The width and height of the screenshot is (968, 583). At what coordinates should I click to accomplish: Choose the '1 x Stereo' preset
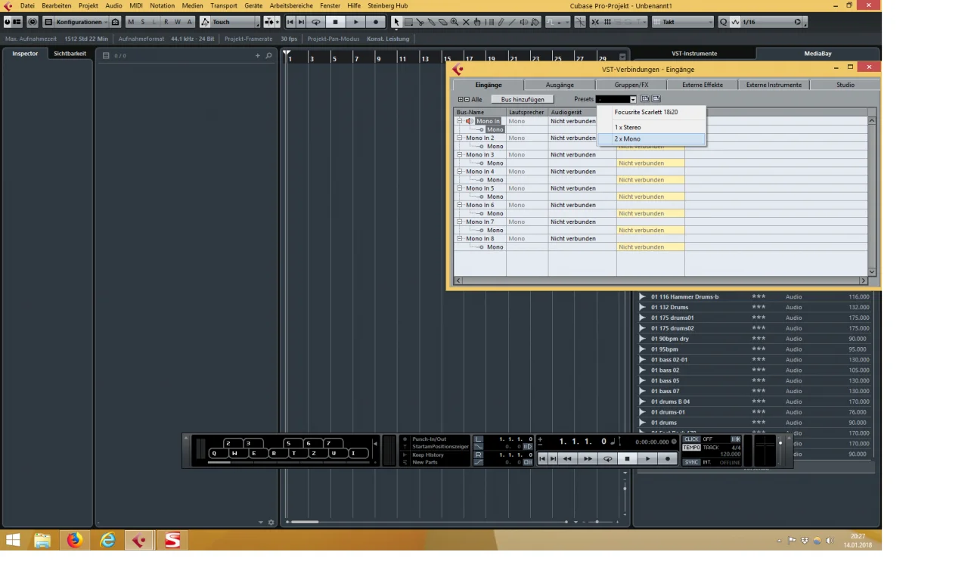(x=628, y=128)
